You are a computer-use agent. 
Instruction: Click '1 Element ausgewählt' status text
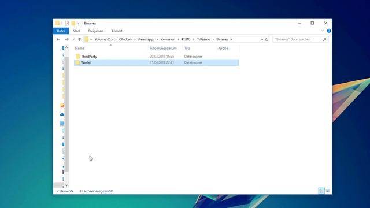coord(96,191)
